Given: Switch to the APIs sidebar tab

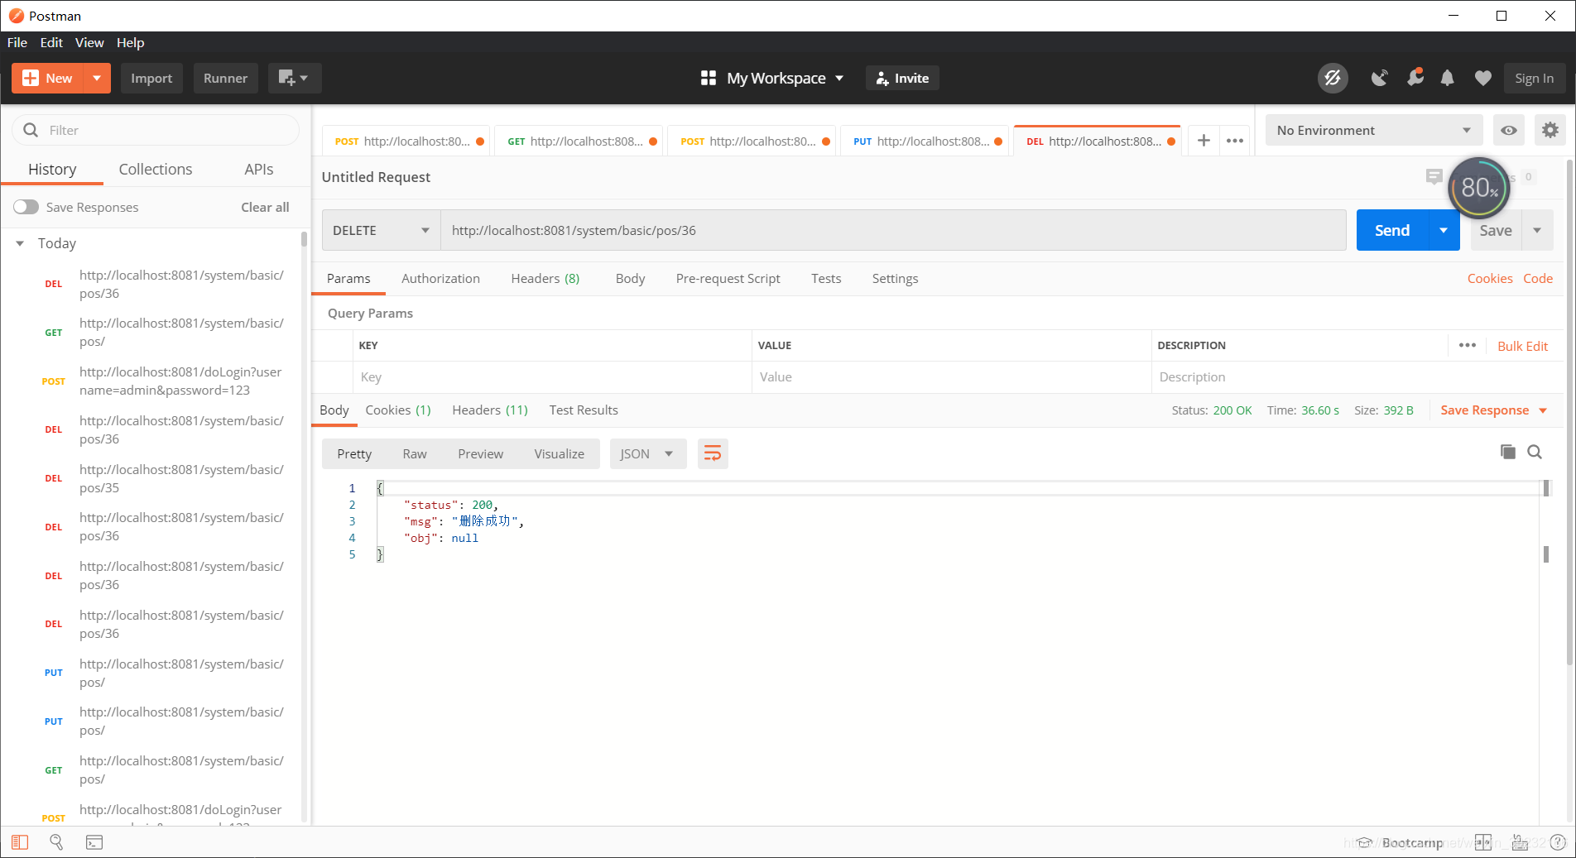Looking at the screenshot, I should coord(258,169).
